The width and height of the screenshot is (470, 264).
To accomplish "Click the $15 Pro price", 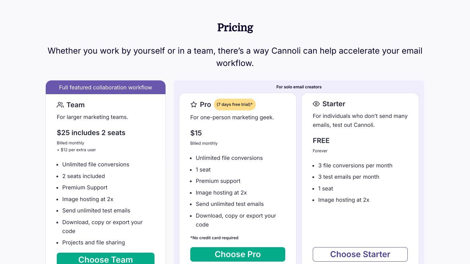I will click(196, 133).
